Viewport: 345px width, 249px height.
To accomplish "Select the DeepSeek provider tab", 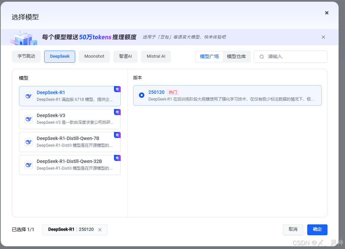I will tap(60, 56).
